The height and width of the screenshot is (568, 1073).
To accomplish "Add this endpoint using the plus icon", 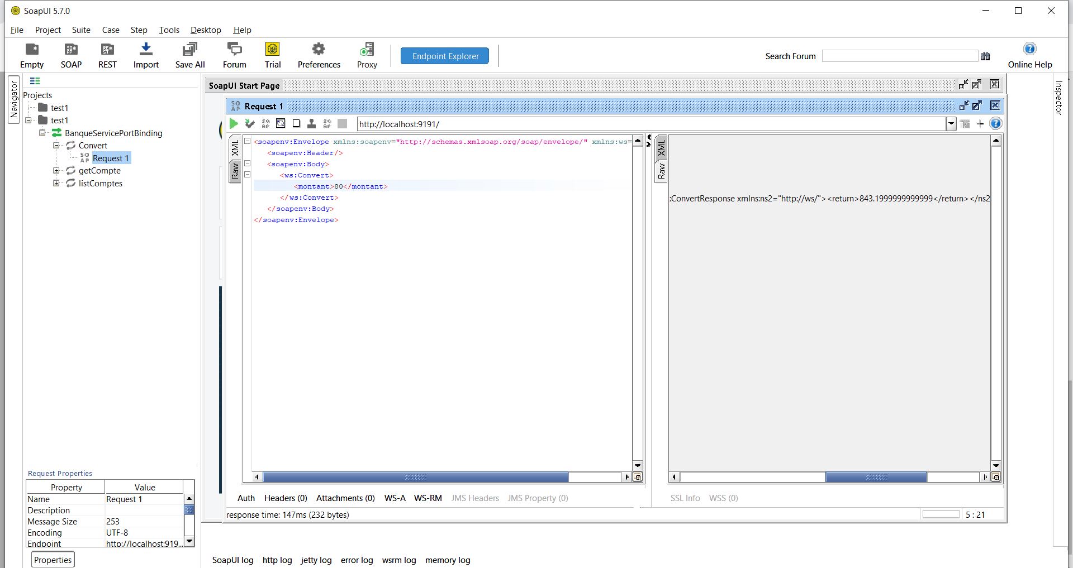I will [980, 123].
